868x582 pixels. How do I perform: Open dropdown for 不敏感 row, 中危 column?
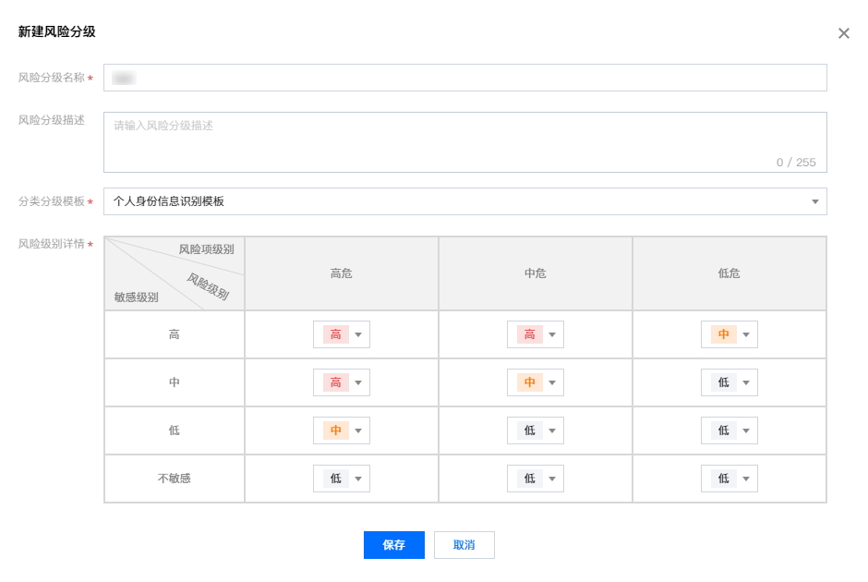click(x=536, y=479)
